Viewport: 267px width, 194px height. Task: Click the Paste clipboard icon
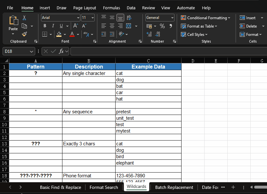[13, 20]
